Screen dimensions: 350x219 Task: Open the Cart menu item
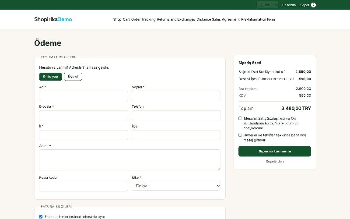click(126, 19)
